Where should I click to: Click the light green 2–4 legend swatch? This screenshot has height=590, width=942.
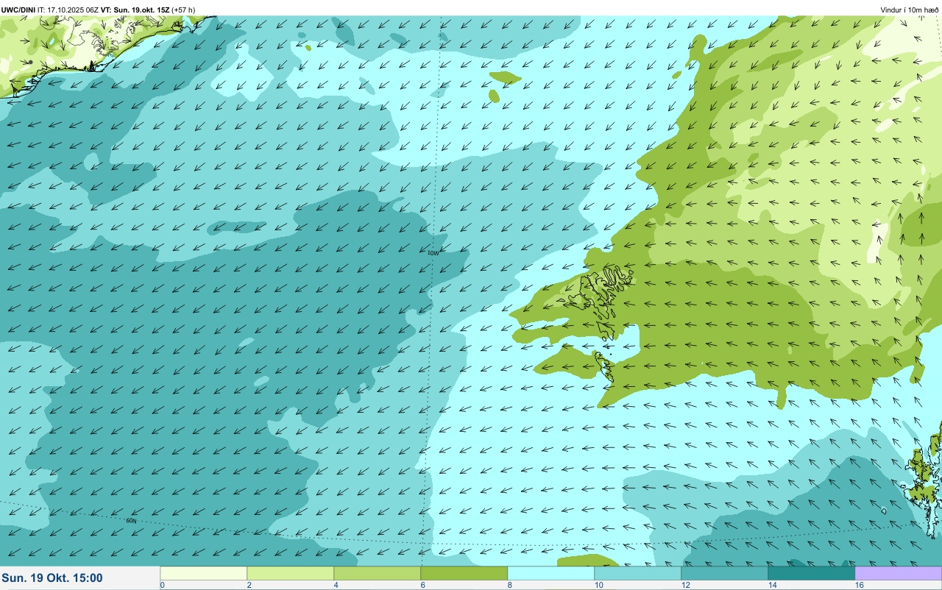290,573
